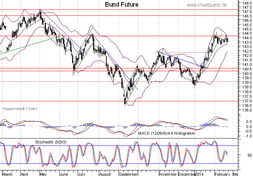Click the 'July' month label on axis
This screenshot has width=253, height=176.
click(82, 174)
